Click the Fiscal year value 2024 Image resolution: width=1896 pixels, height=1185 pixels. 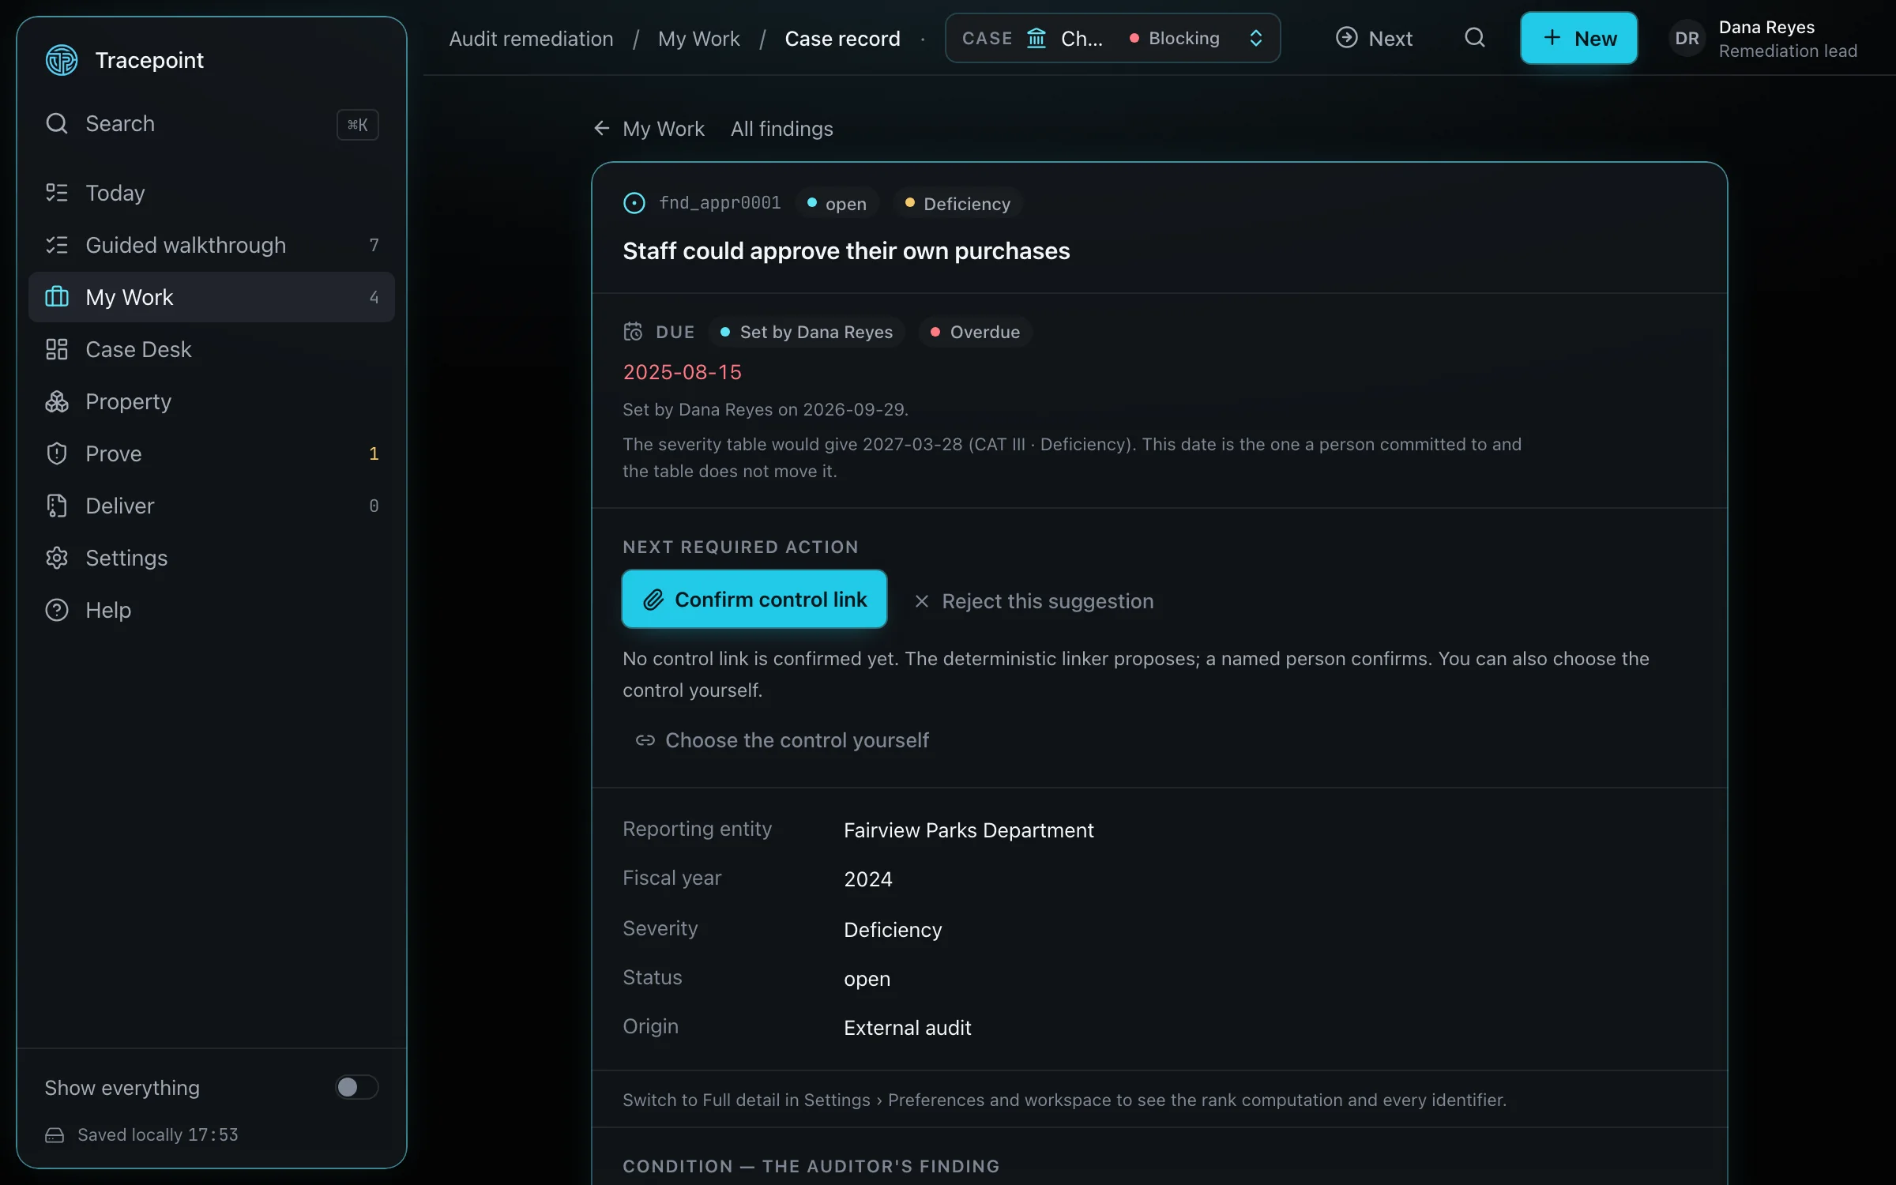point(867,879)
